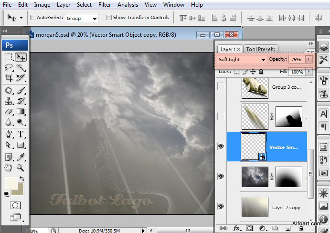Choose the Rectangular Marquee tool
This screenshot has width=330, height=233.
(9, 57)
